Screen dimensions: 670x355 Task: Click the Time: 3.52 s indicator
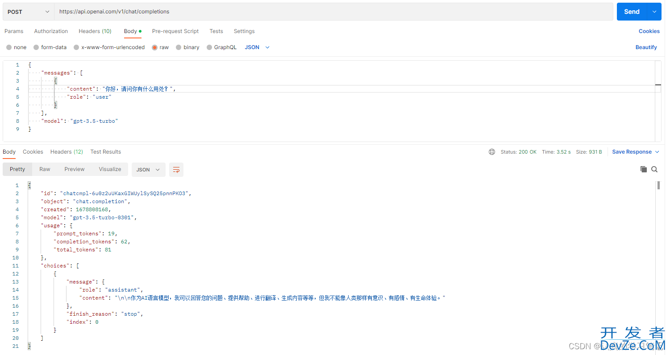[556, 152]
